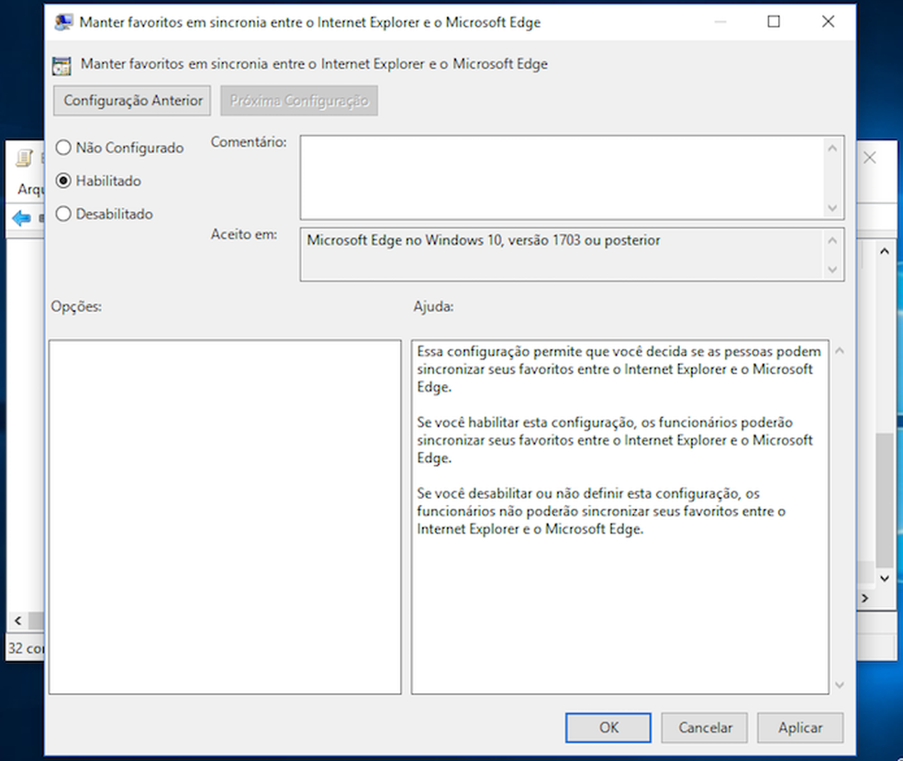
Task: Click up arrow of Aceito em scrollbar
Action: click(x=832, y=240)
